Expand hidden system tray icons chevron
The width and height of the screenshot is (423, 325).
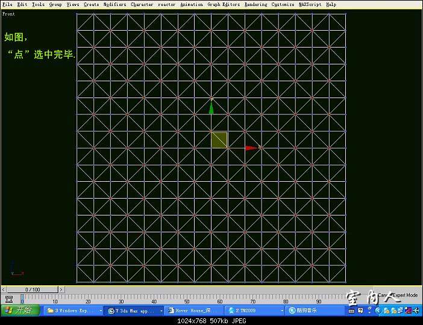coord(378,311)
